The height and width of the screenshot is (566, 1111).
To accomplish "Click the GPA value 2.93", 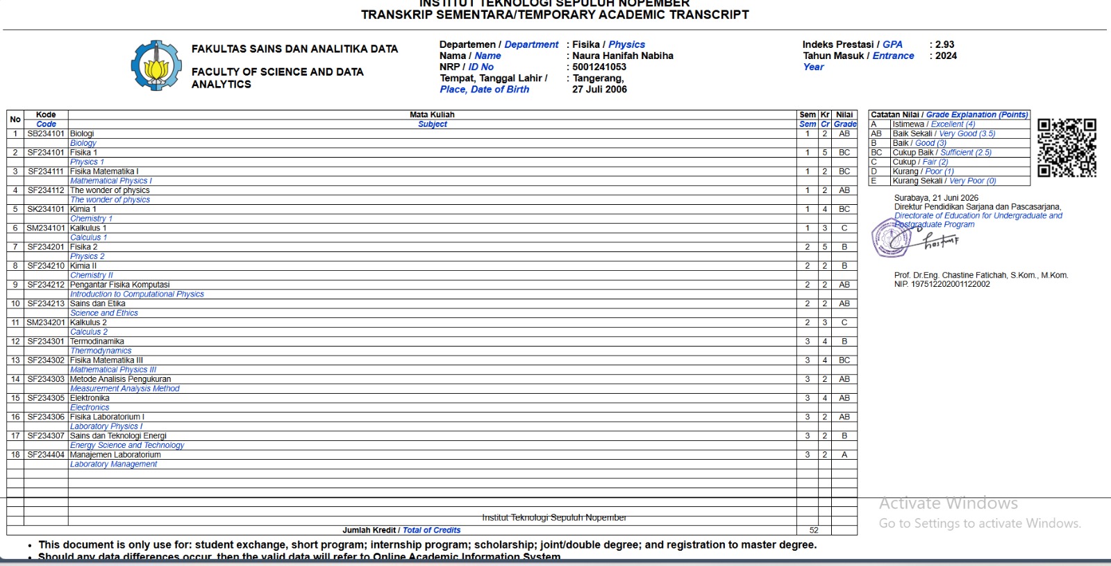I will 944,44.
